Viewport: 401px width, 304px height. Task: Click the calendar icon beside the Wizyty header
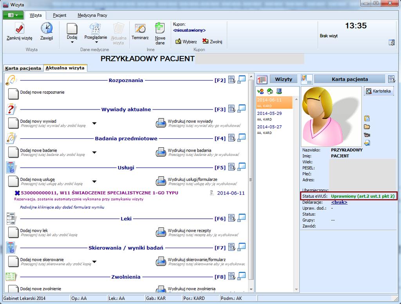[262, 79]
